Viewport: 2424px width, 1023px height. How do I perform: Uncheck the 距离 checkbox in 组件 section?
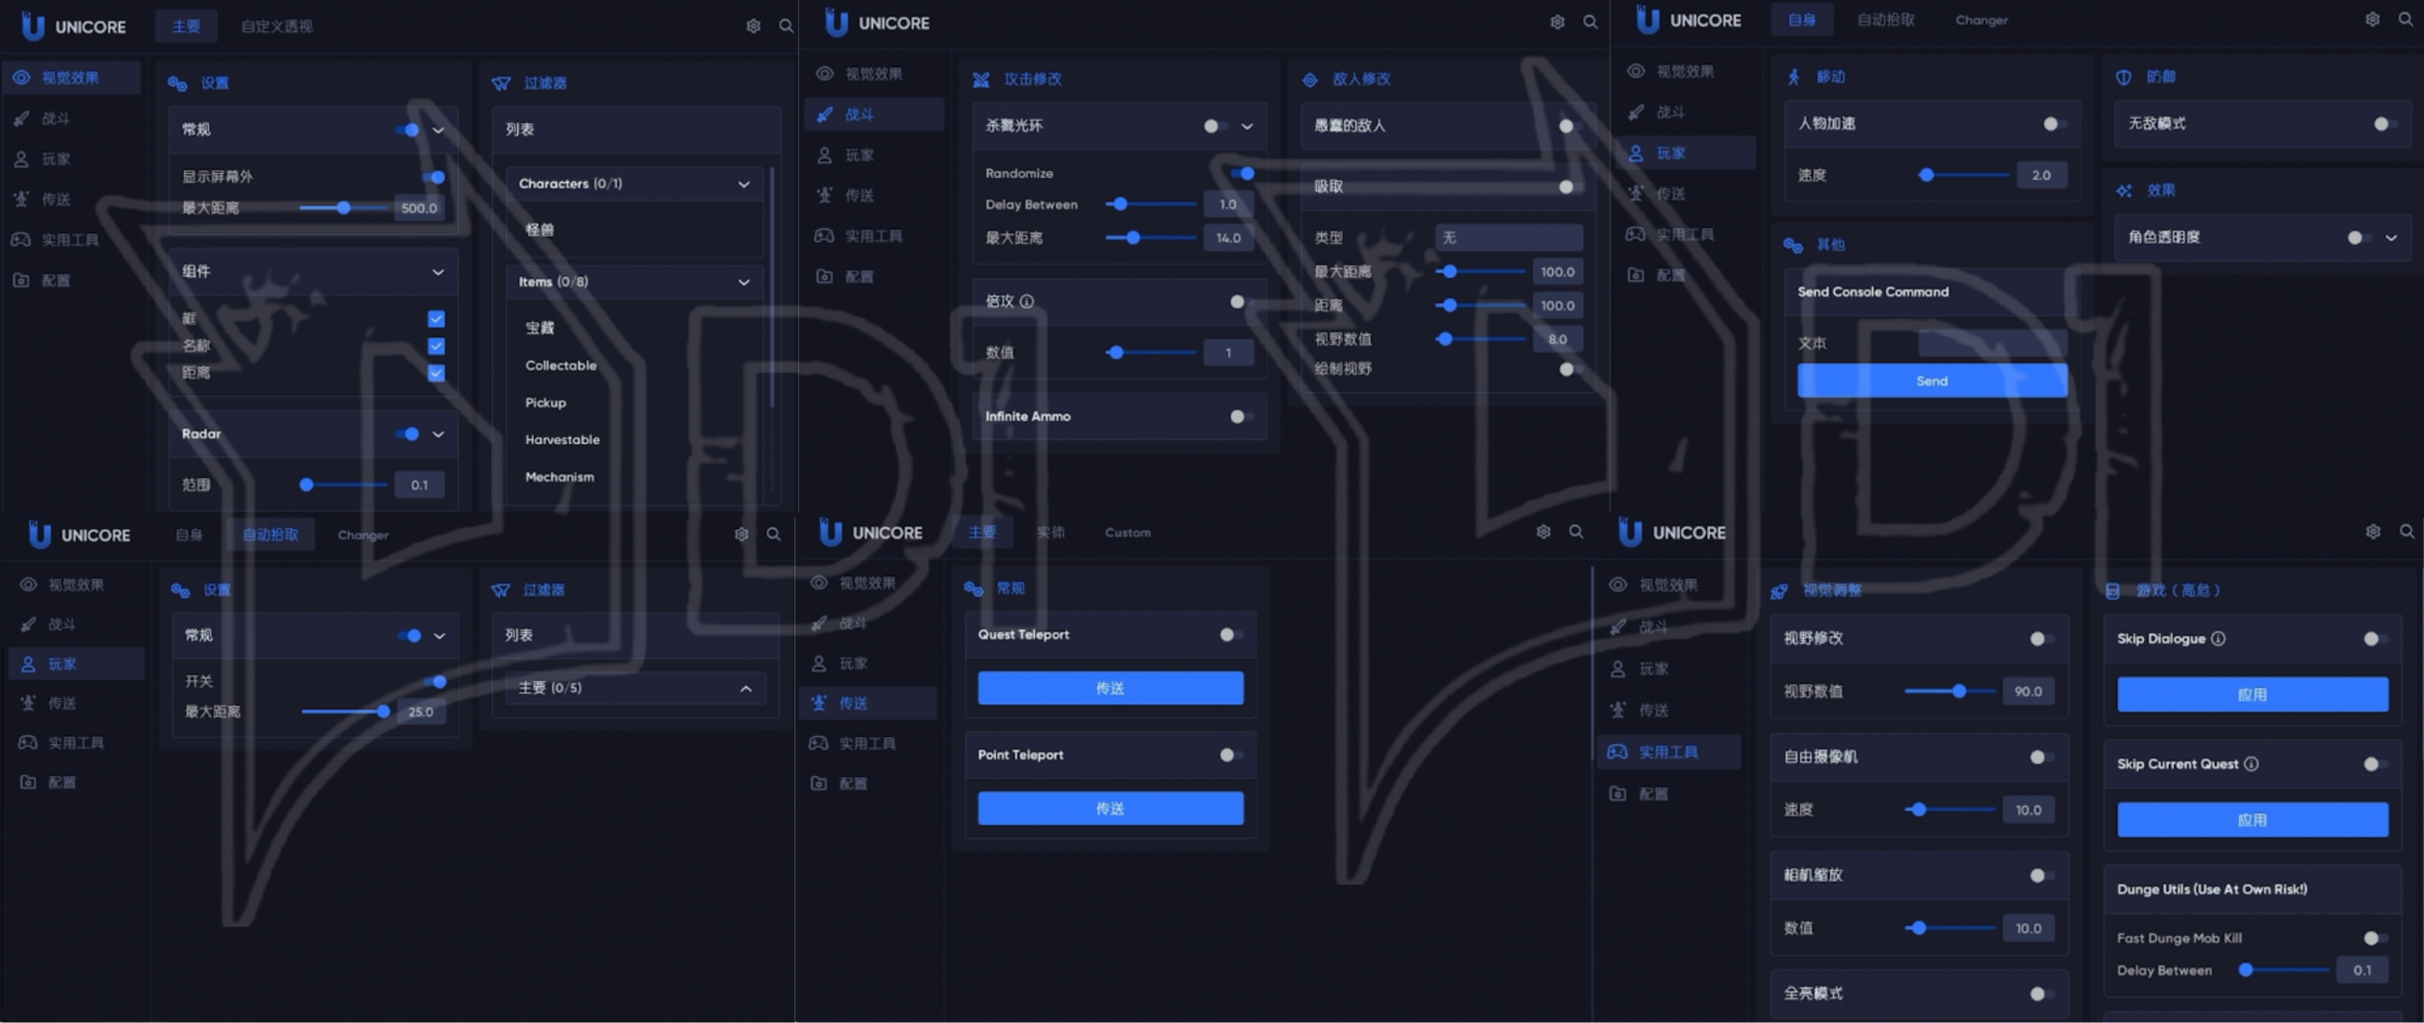tap(437, 373)
